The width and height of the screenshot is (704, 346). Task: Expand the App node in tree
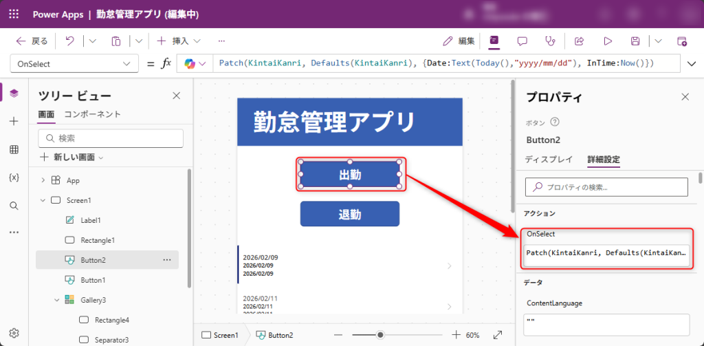pyautogui.click(x=43, y=180)
